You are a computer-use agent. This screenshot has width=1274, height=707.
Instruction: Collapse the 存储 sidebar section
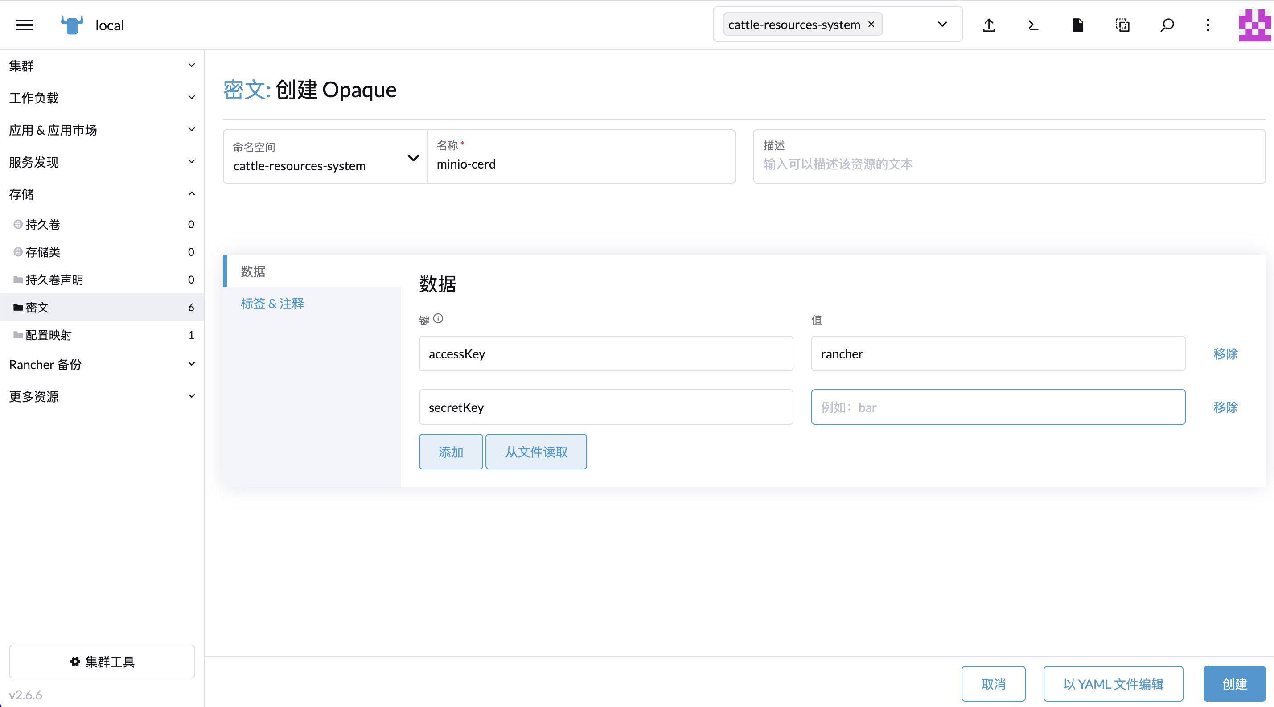pos(191,194)
